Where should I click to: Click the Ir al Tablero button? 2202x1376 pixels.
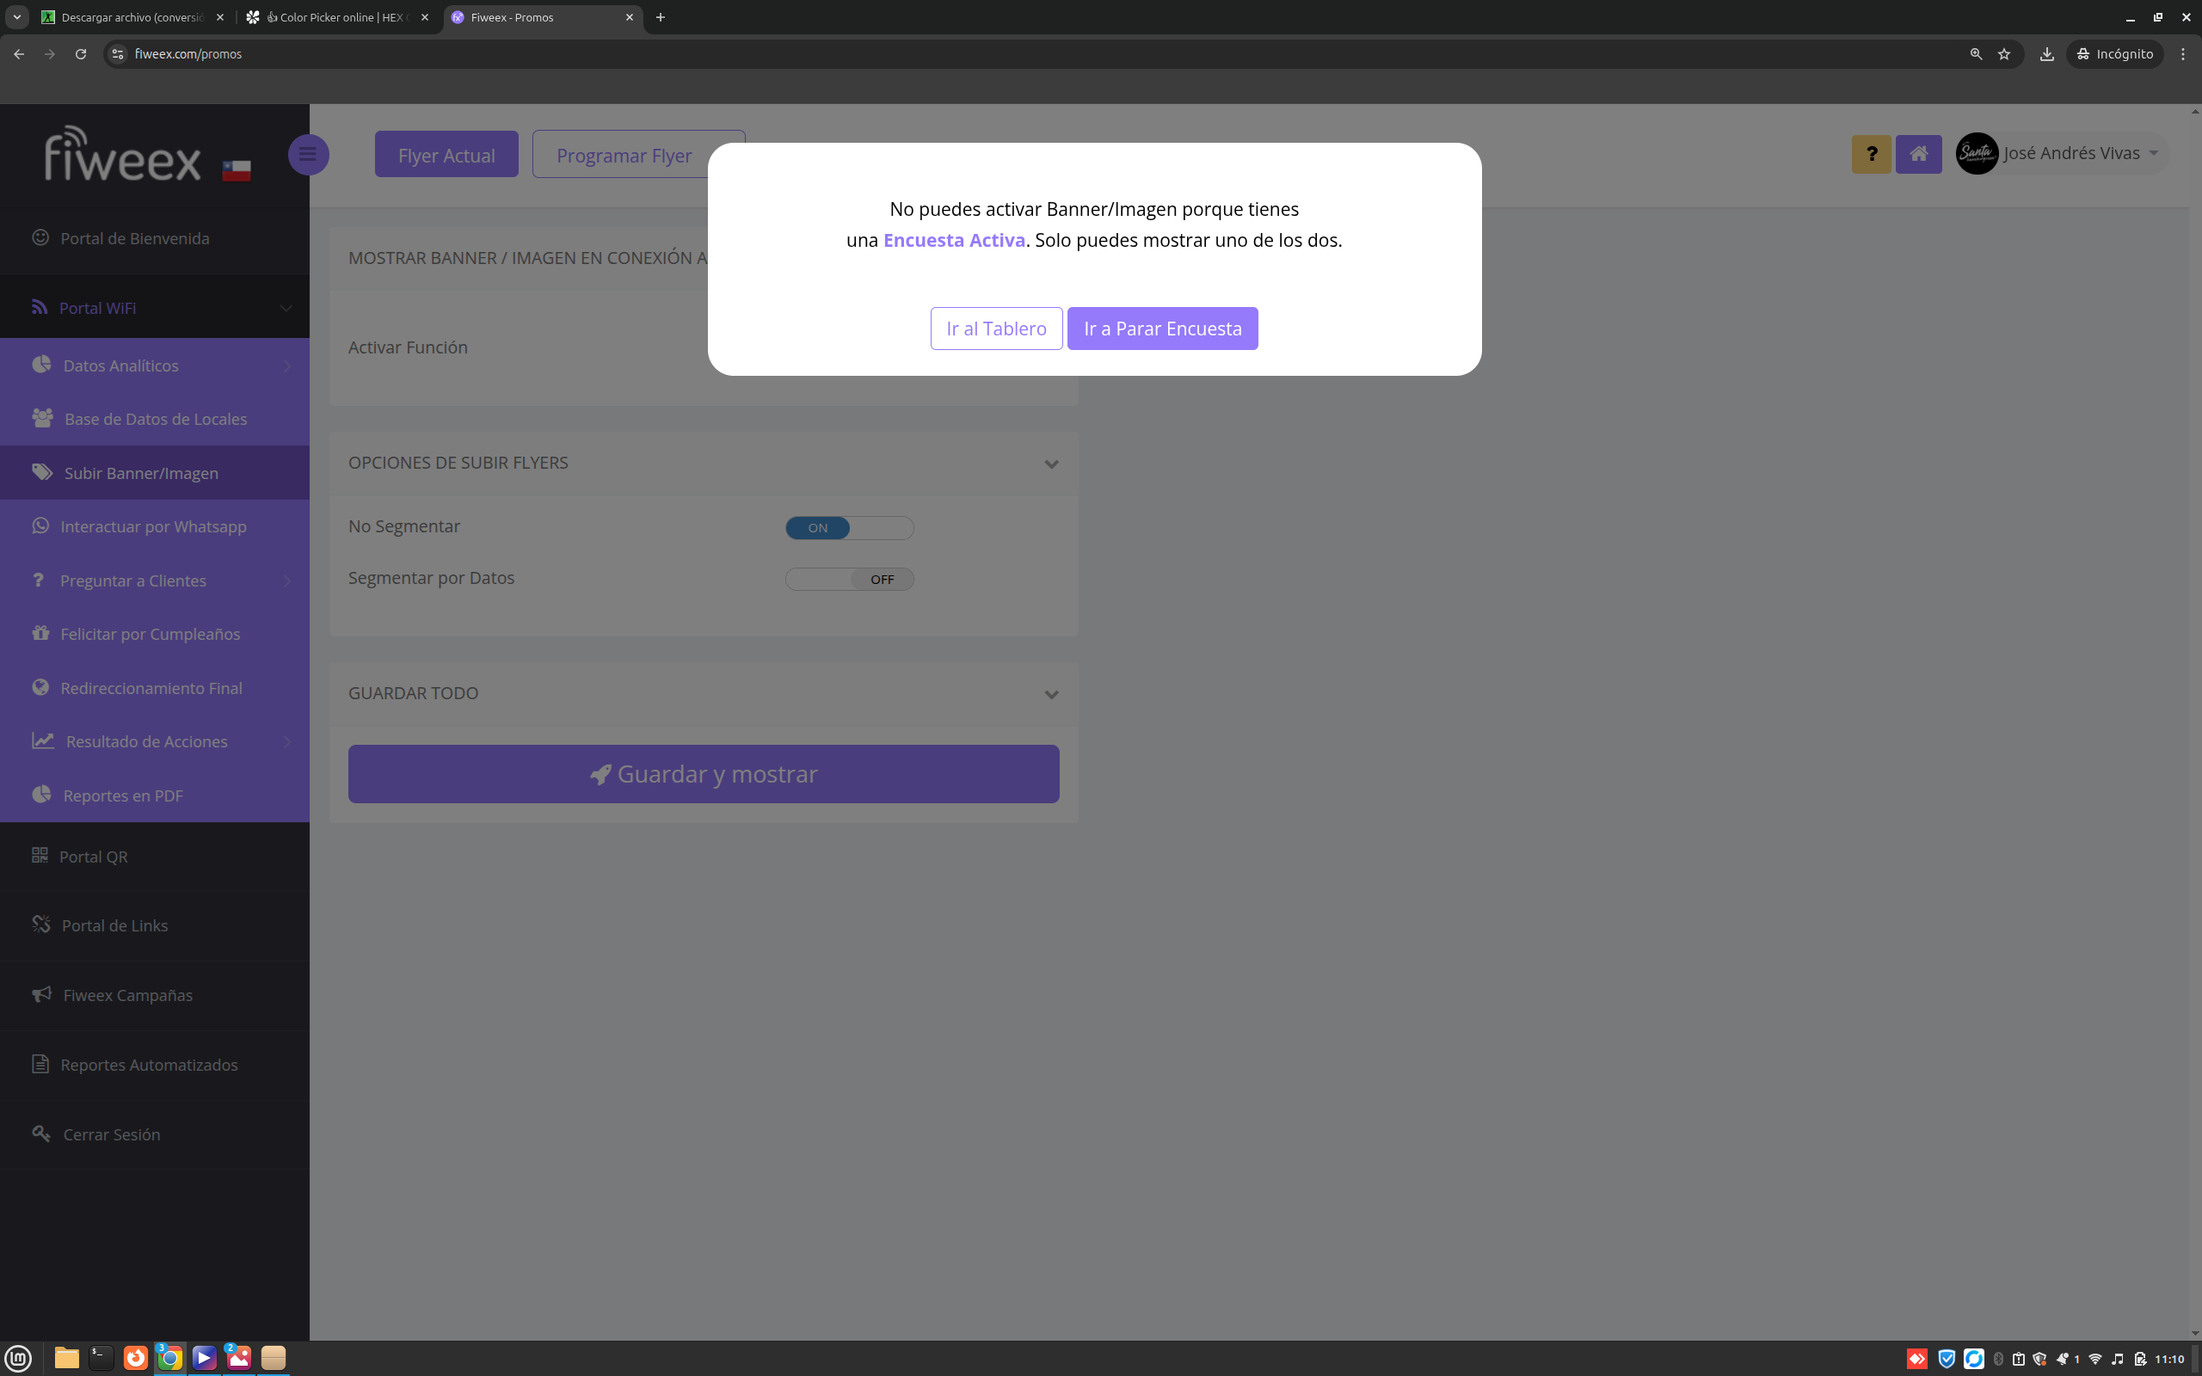pyautogui.click(x=995, y=329)
